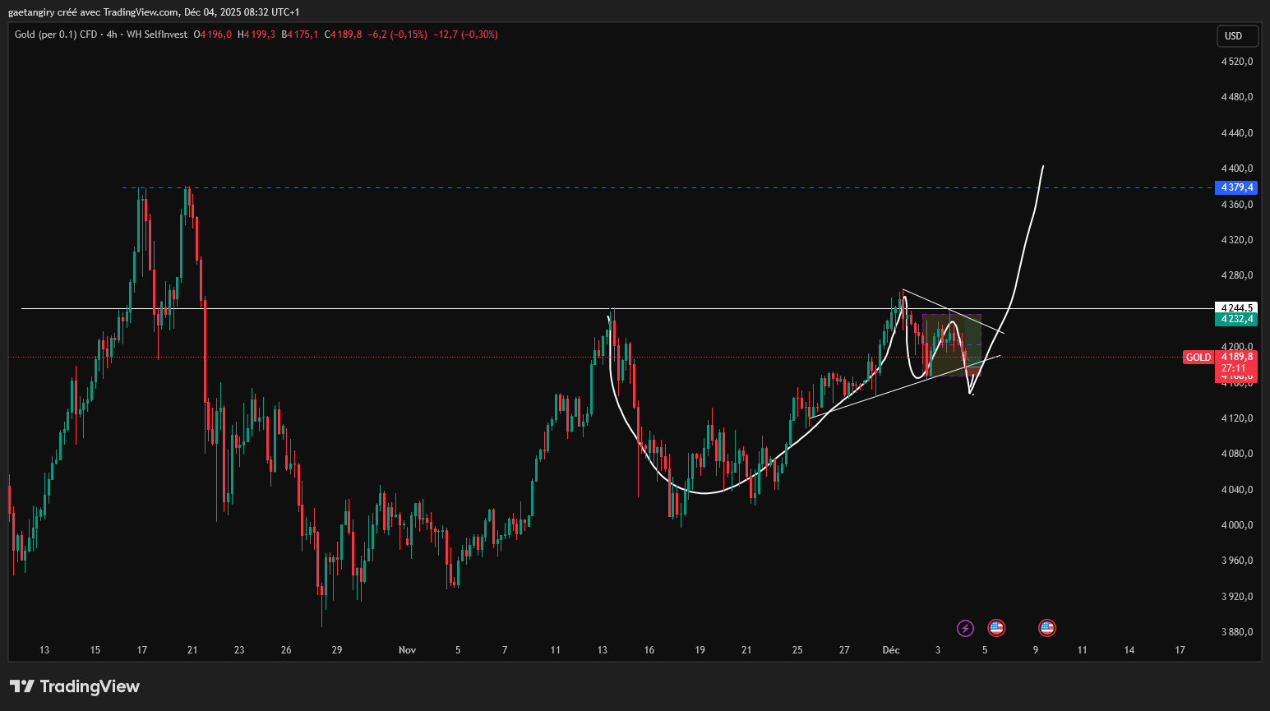The image size is (1270, 711).
Task: Select the blue 4 379,4 price label
Action: pos(1236,187)
